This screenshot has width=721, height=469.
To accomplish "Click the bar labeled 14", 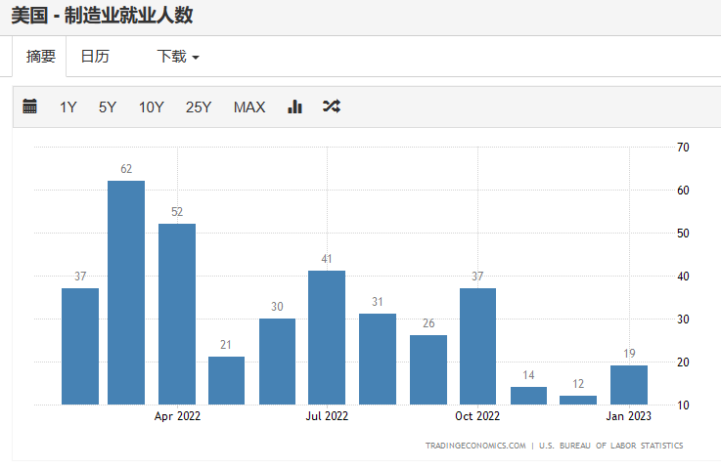I will [528, 396].
